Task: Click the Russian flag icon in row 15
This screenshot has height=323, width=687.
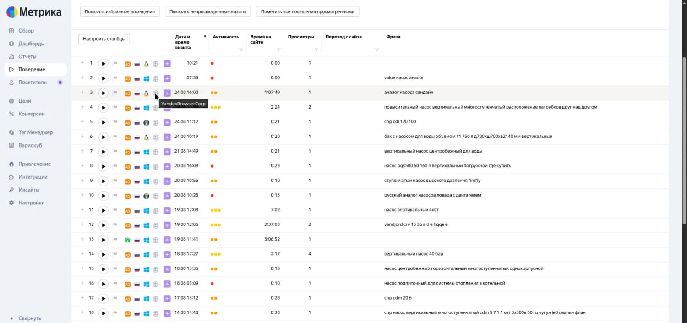Action: coord(137,269)
